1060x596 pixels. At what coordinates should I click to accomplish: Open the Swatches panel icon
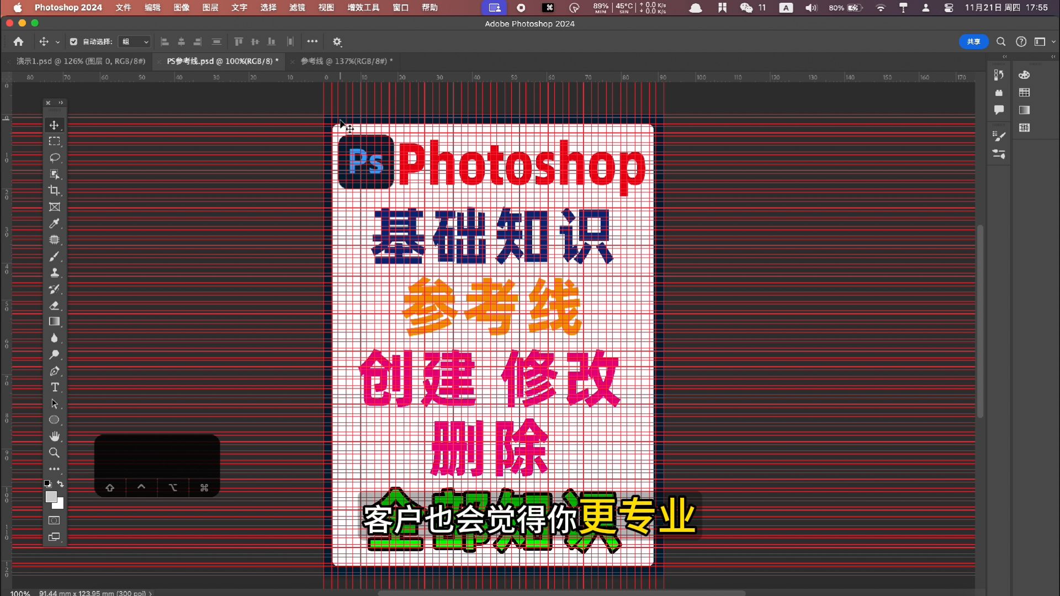tap(1025, 93)
